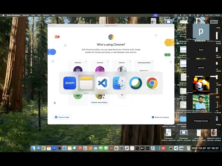Open Spotlight search from the menu bar

pos(194,15)
